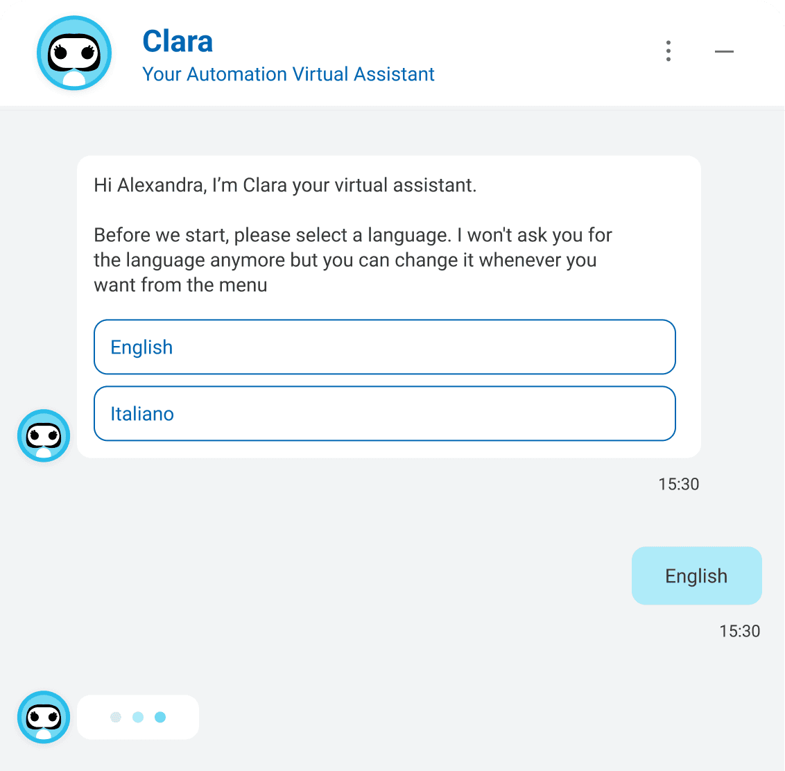Click the bot avatar next to typing indicator

tap(43, 718)
